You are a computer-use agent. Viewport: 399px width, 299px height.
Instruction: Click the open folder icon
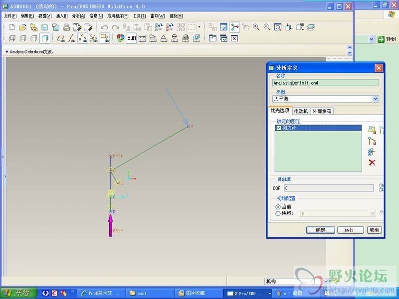23,27
